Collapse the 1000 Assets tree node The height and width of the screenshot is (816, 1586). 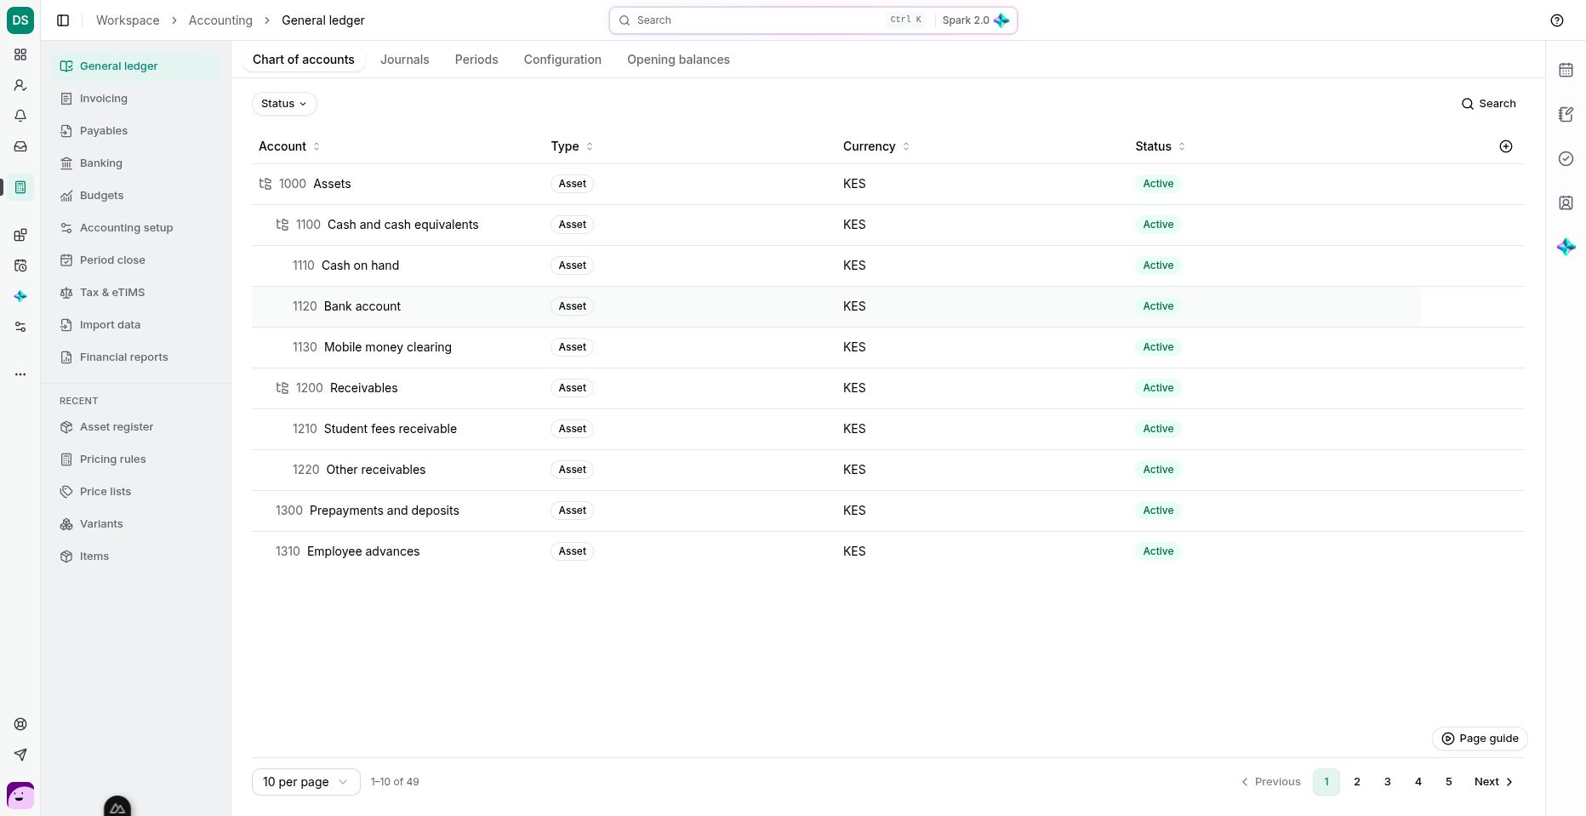click(x=265, y=184)
